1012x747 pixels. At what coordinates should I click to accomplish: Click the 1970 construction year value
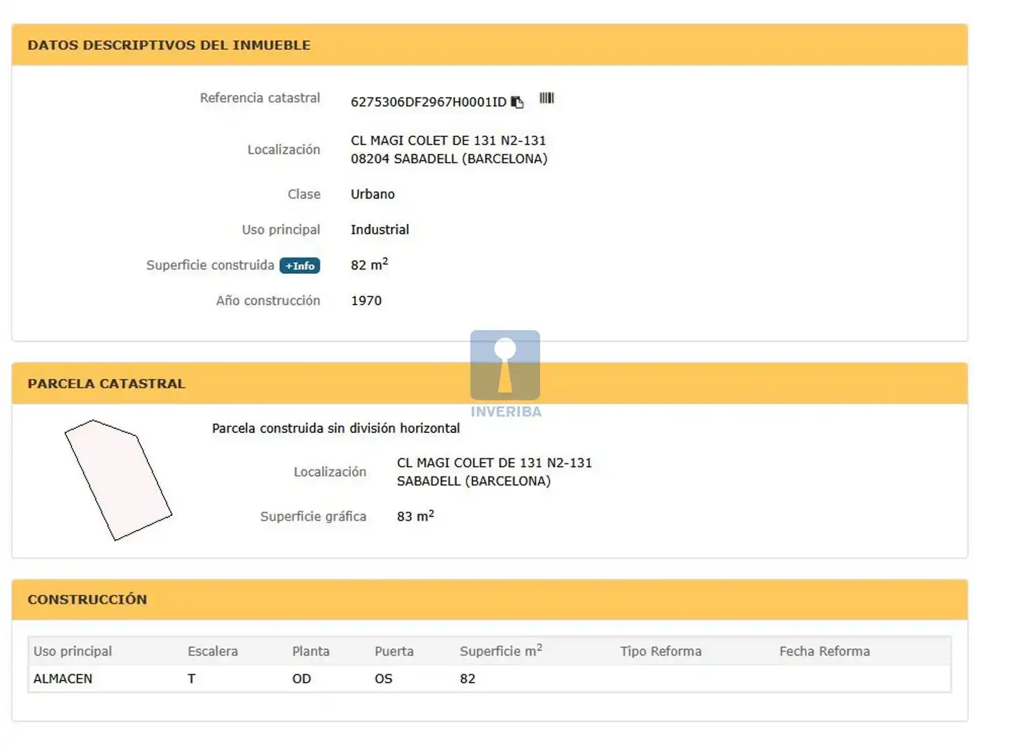tap(366, 301)
